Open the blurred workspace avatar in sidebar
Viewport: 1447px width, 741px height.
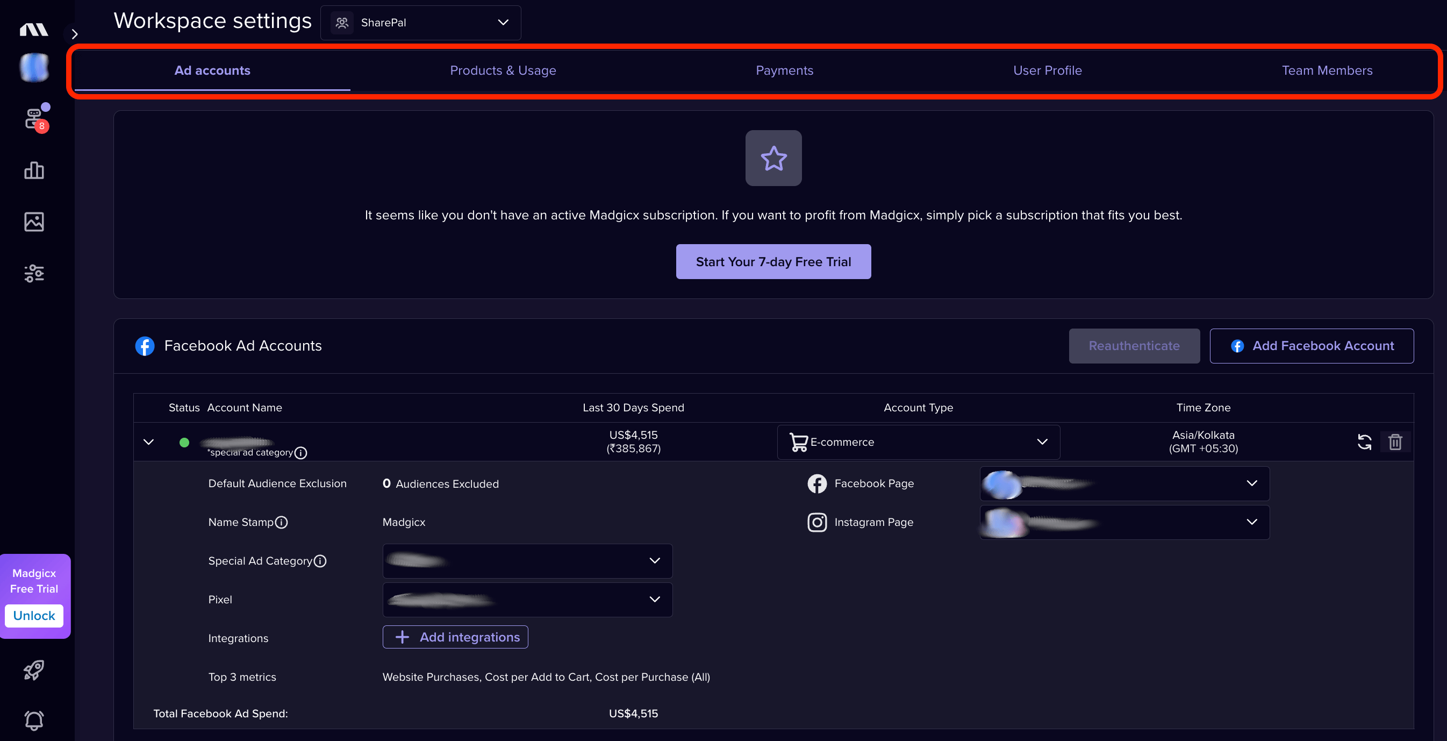point(34,67)
